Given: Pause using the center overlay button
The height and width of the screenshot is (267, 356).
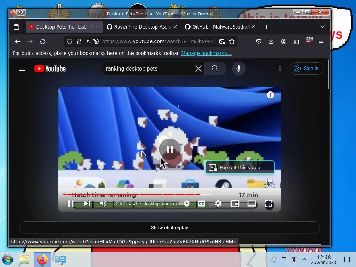Looking at the screenshot, I should pyautogui.click(x=170, y=149).
